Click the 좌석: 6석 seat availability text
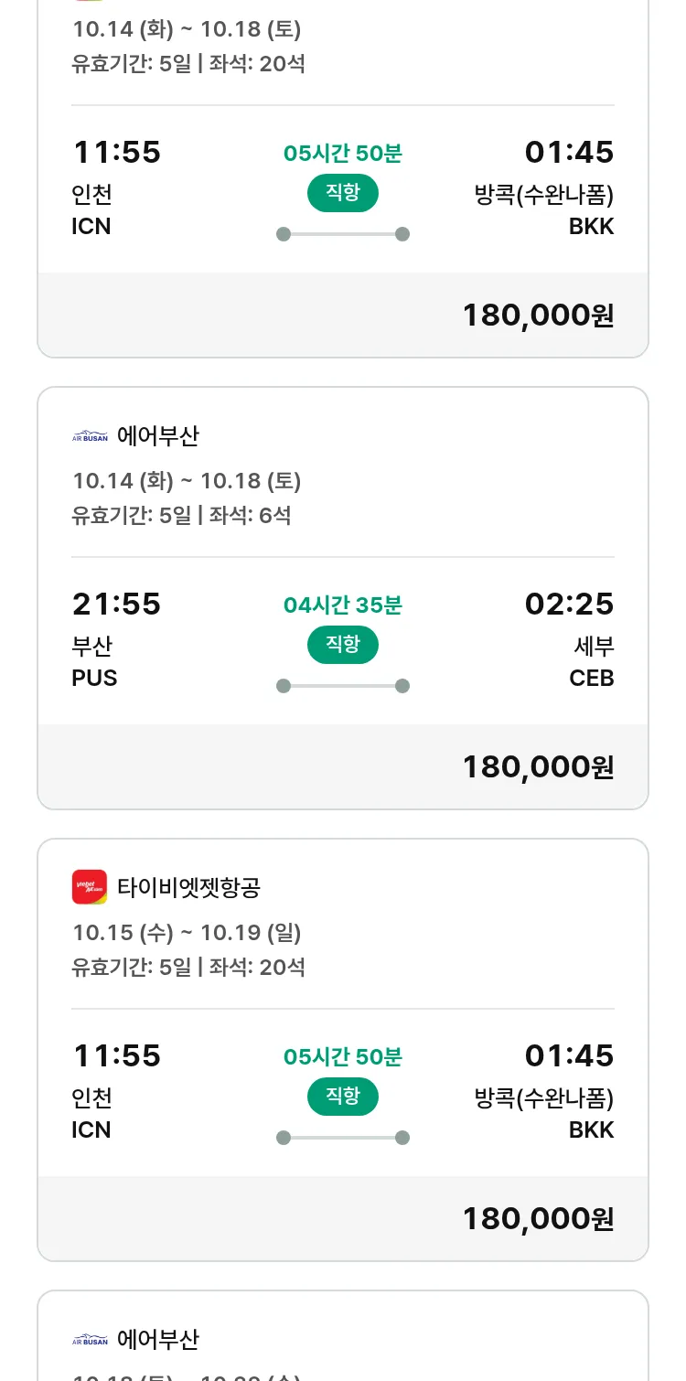The width and height of the screenshot is (686, 1381). [250, 515]
